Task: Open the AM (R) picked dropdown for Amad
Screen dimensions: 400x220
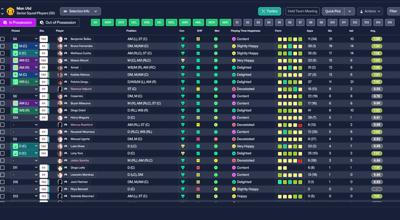Action: tap(25, 68)
